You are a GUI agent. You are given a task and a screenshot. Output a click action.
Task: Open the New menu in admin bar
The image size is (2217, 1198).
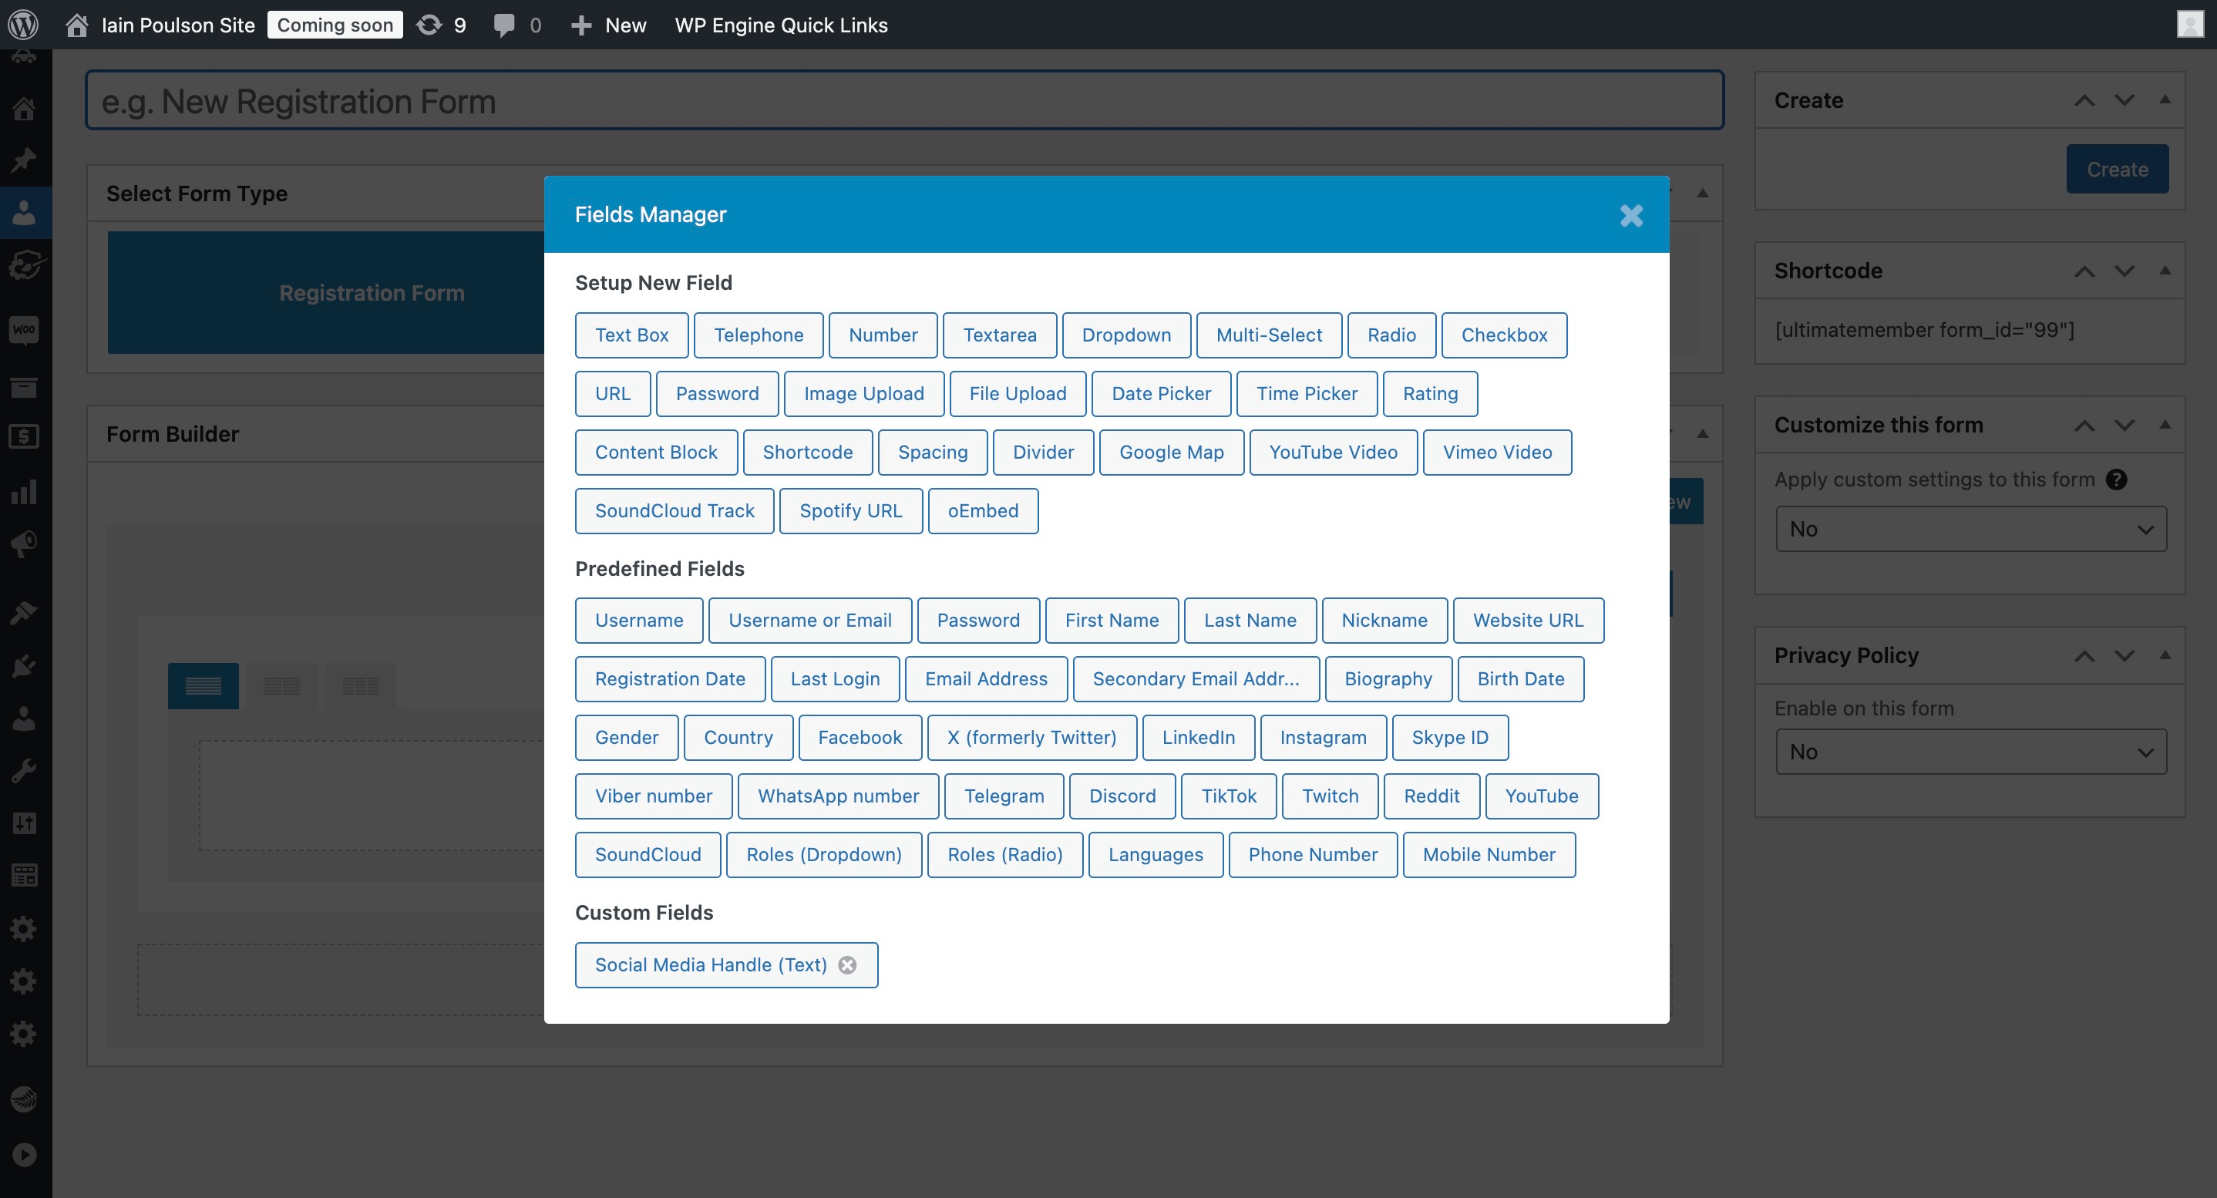coord(608,25)
